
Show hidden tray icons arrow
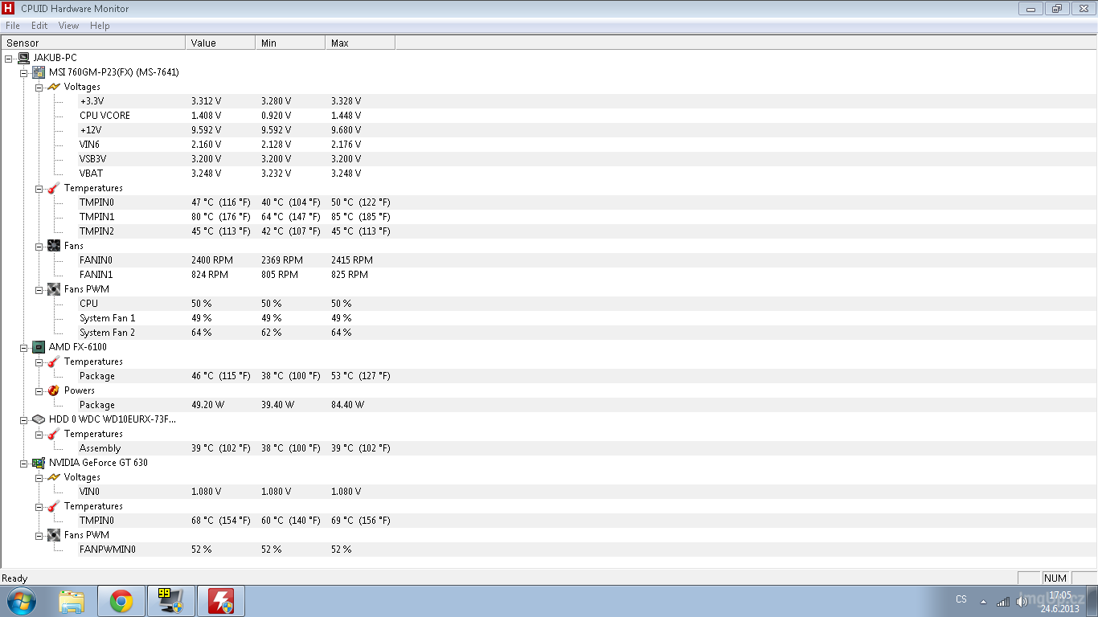tap(982, 601)
